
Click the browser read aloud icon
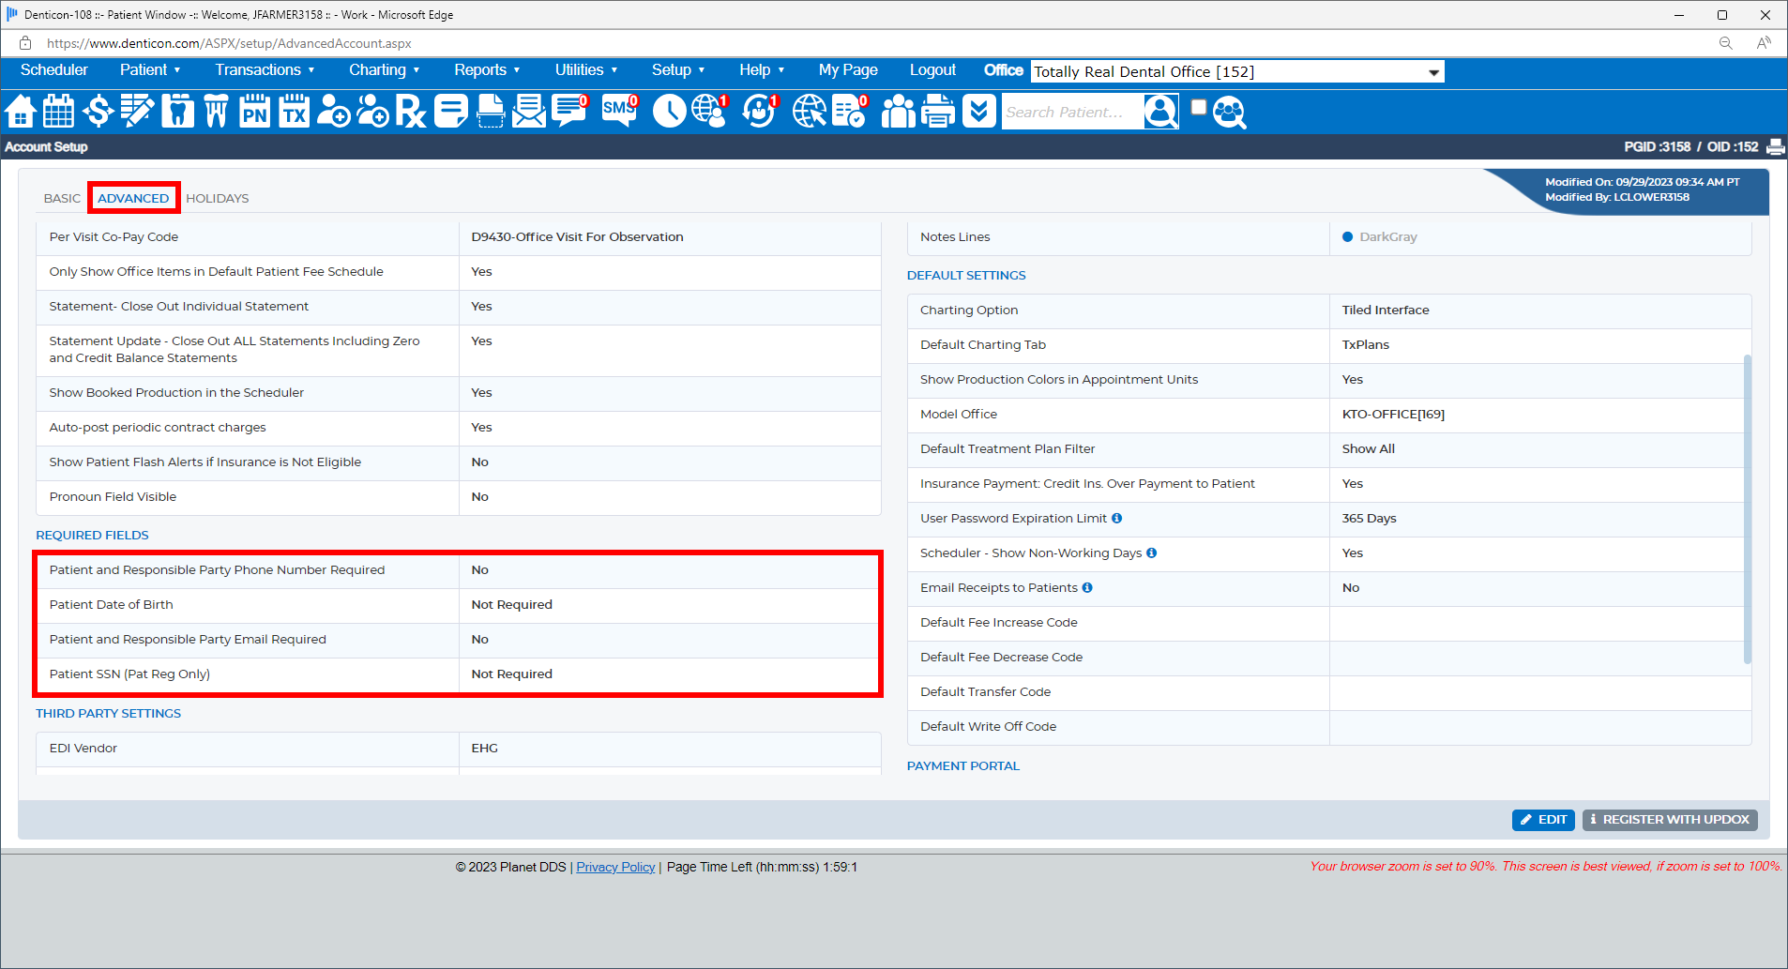1764,43
